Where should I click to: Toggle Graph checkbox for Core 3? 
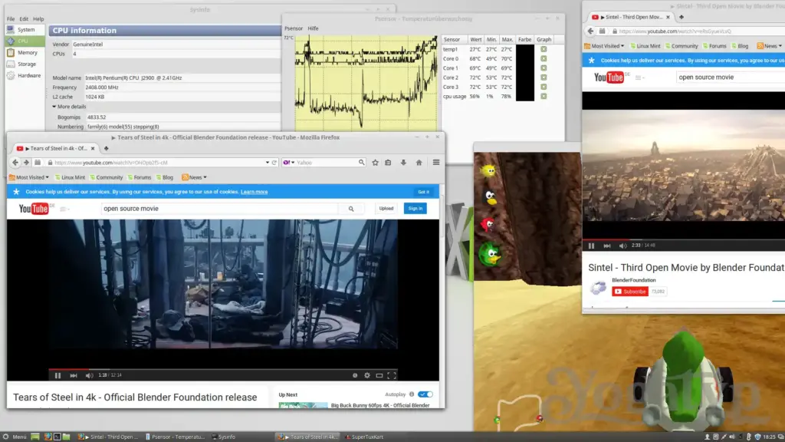coord(544,87)
